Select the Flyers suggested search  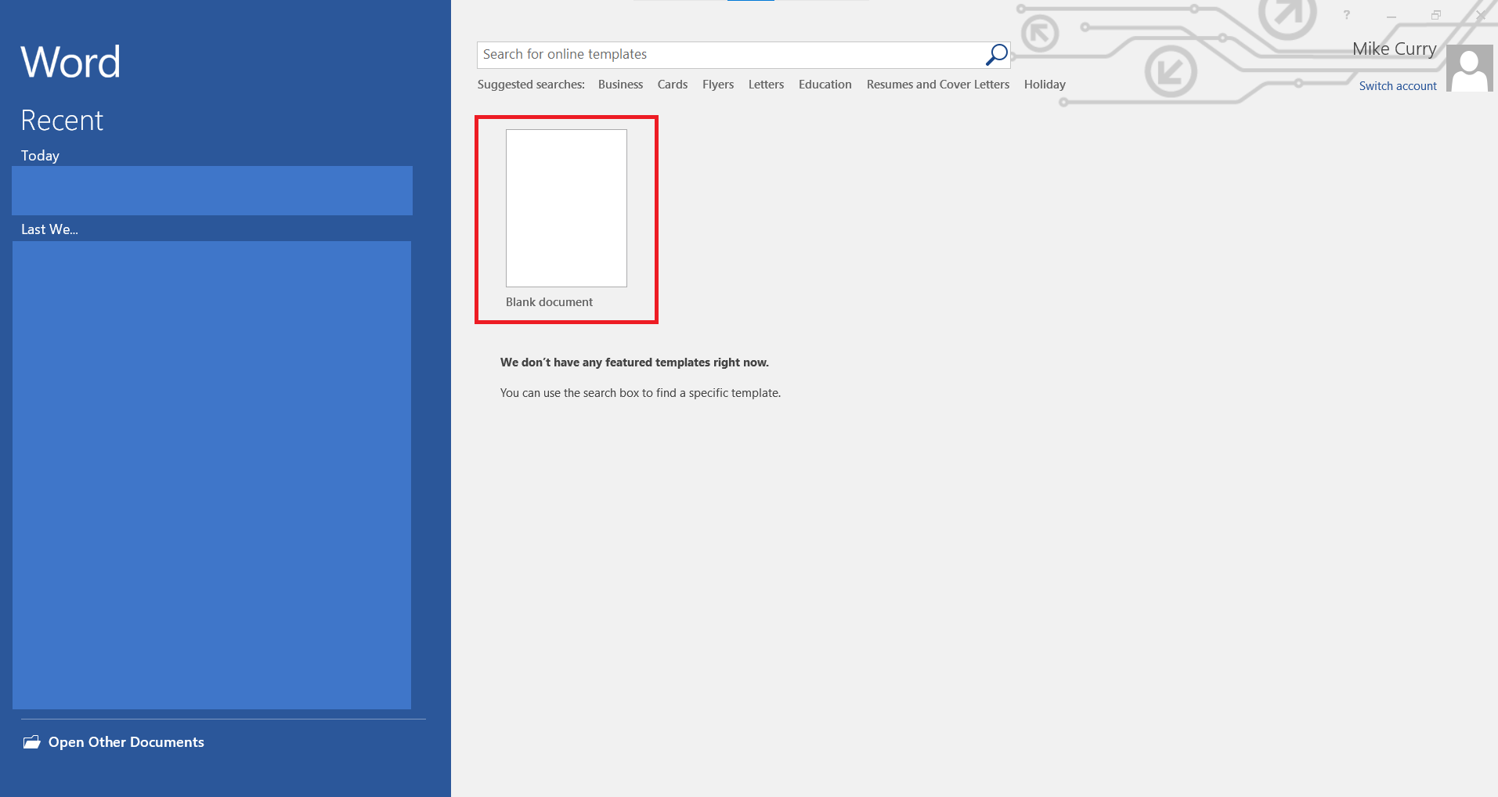pos(718,85)
